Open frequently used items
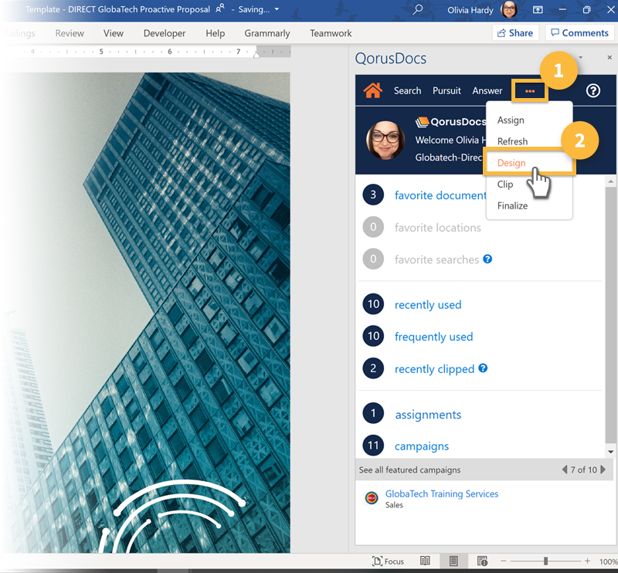Image resolution: width=618 pixels, height=573 pixels. coord(433,337)
